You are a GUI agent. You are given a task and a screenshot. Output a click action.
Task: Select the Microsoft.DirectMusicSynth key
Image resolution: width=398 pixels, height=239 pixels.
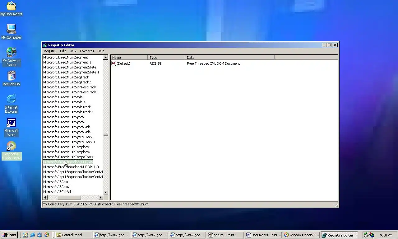[63, 117]
